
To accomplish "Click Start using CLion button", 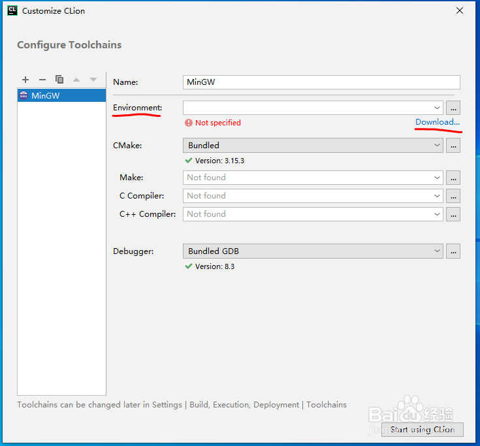I will click(x=423, y=430).
